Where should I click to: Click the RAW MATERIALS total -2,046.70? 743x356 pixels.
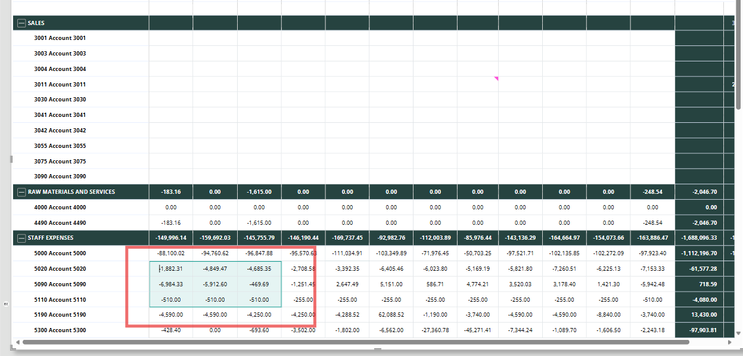[700, 192]
